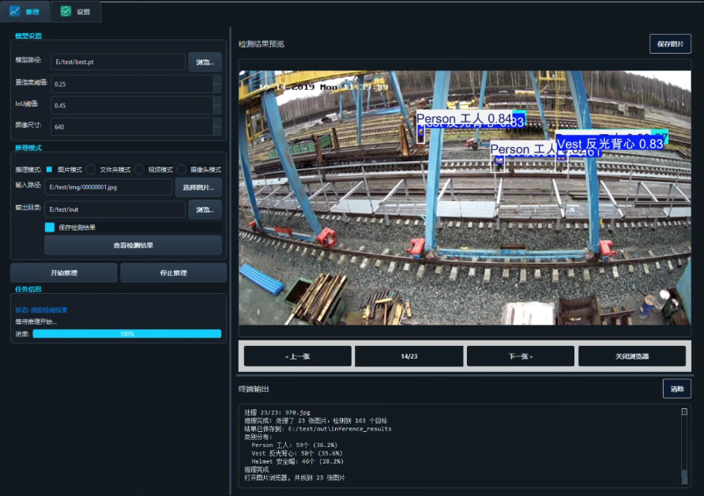
Task: Click the E:/test/out\inference_results terminal line
Action: pyautogui.click(x=318, y=429)
